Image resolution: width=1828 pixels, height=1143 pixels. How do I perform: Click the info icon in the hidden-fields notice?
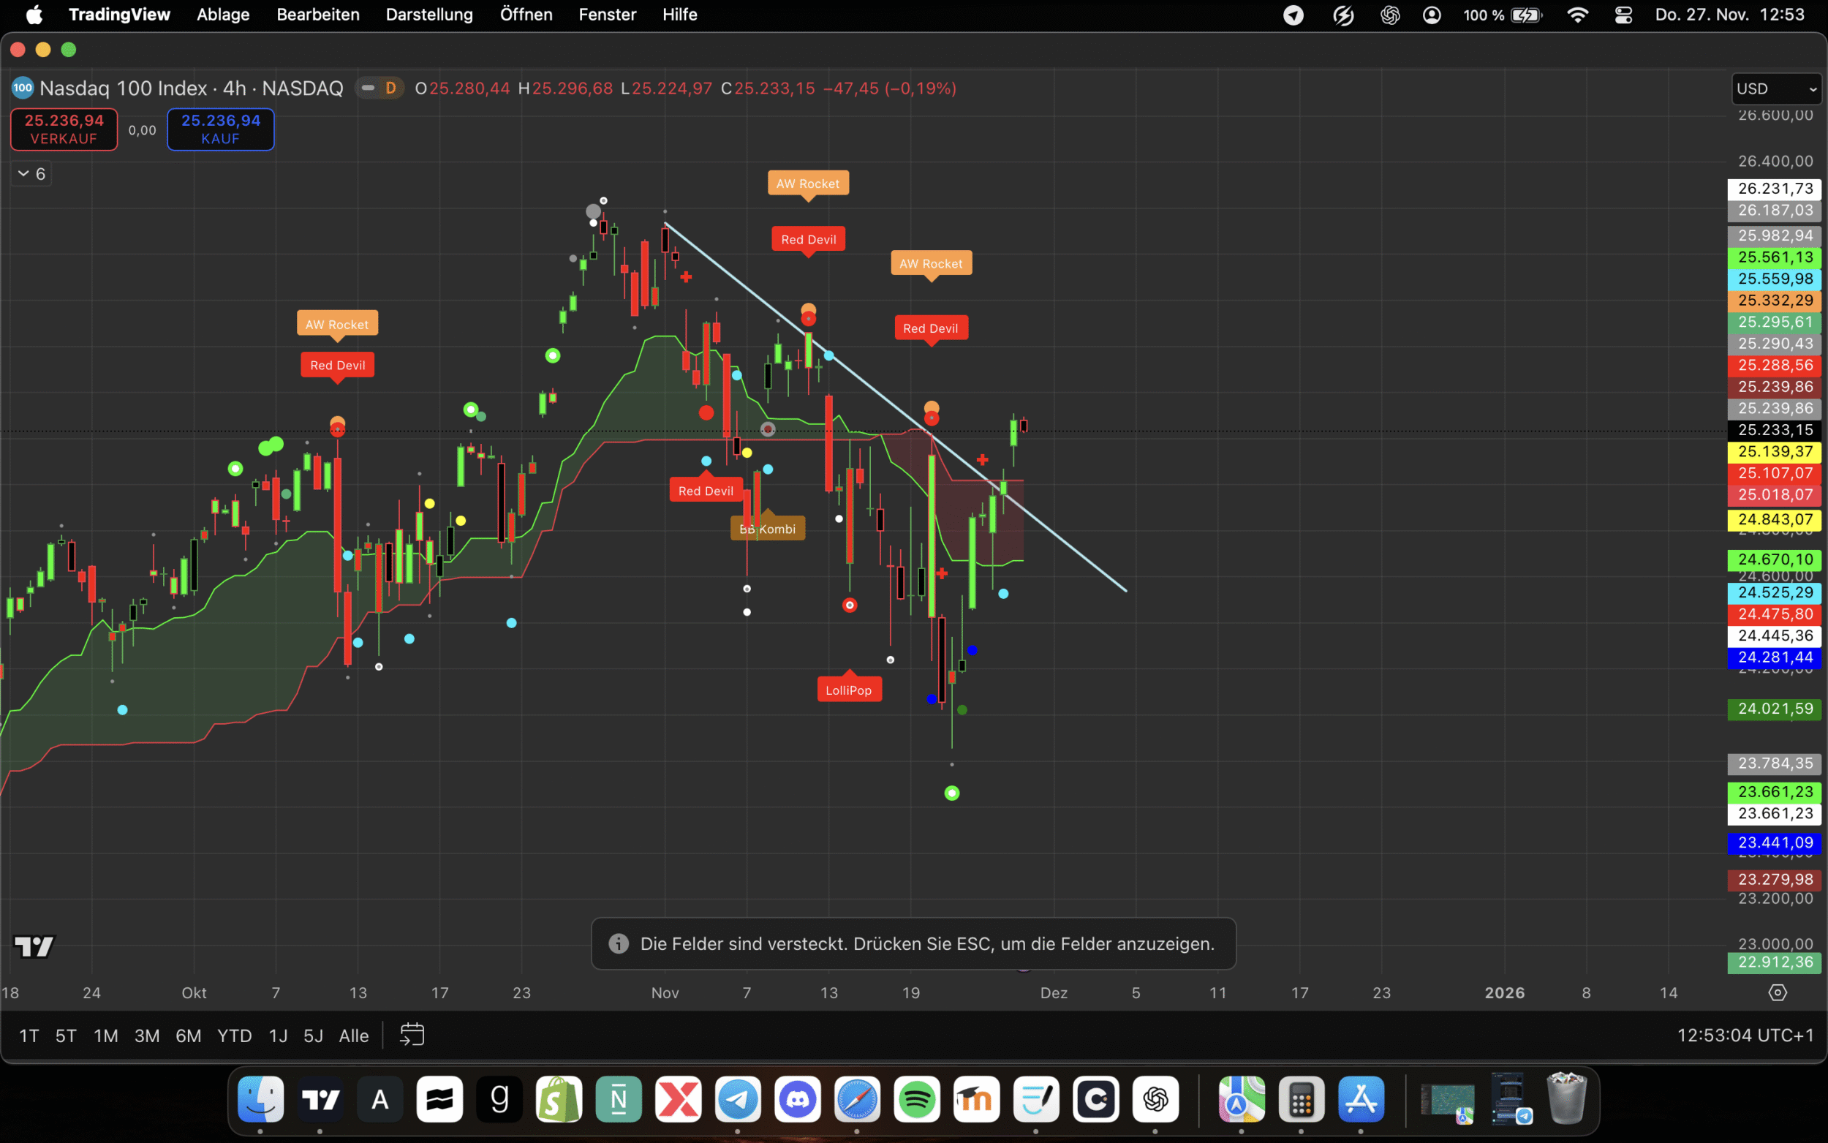tap(619, 943)
